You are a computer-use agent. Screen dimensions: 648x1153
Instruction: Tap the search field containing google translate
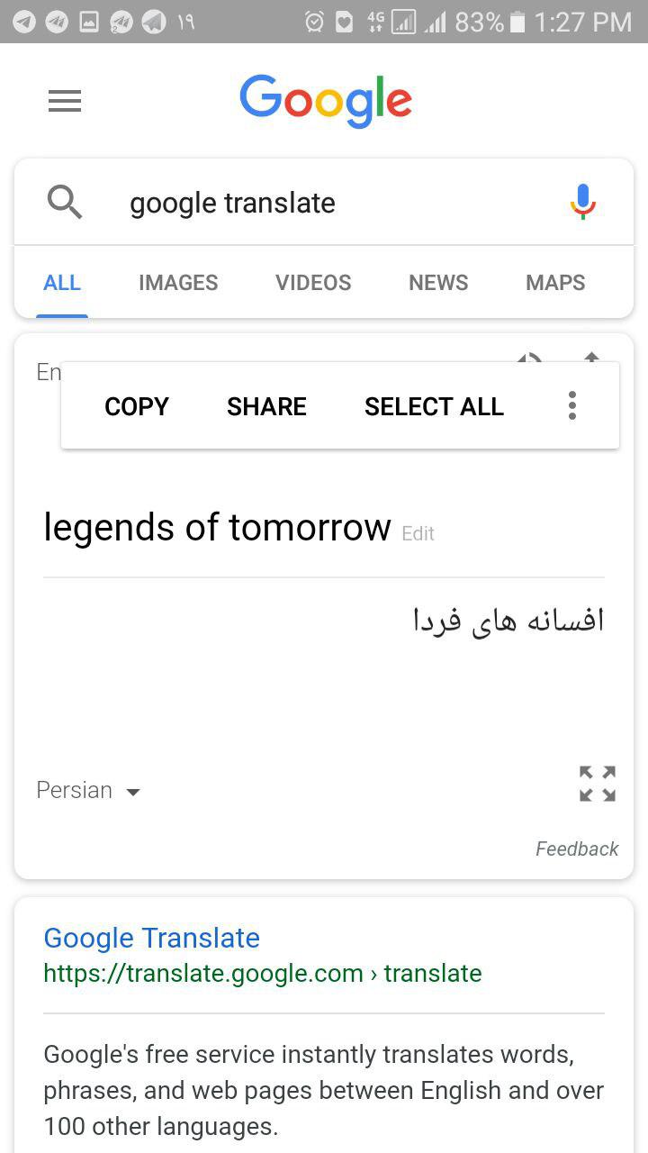[324, 203]
